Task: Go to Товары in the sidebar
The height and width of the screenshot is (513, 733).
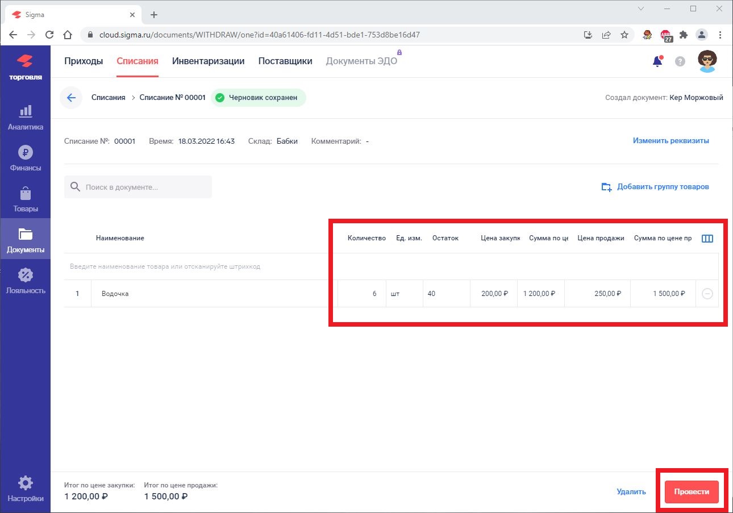Action: tap(26, 199)
